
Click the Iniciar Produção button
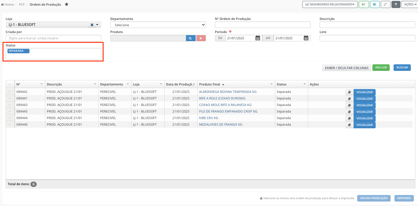[374, 198]
